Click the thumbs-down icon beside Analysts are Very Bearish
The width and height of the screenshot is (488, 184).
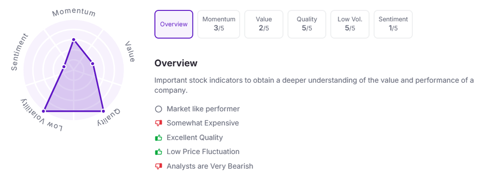[158, 166]
